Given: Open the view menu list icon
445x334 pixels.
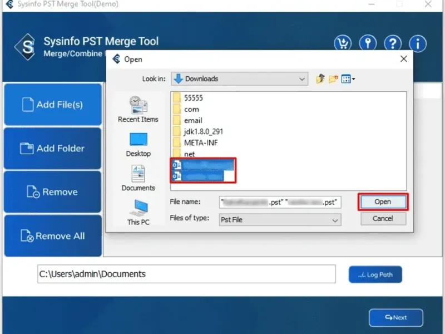Looking at the screenshot, I should click(x=348, y=78).
